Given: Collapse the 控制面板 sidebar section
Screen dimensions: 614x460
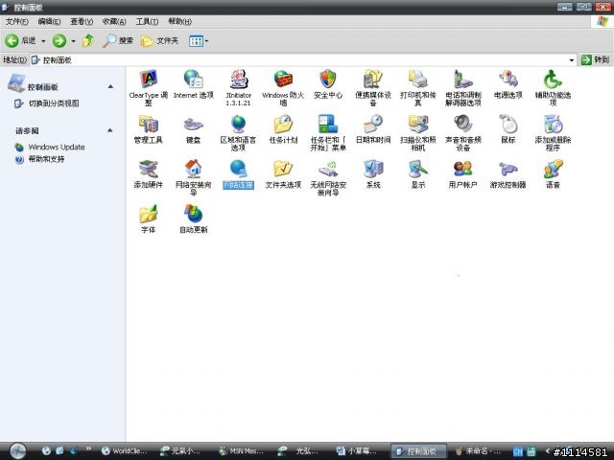Looking at the screenshot, I should click(110, 86).
